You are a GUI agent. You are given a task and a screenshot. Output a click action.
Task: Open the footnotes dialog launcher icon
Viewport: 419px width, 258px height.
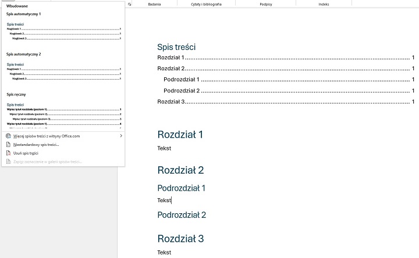[129, 3]
